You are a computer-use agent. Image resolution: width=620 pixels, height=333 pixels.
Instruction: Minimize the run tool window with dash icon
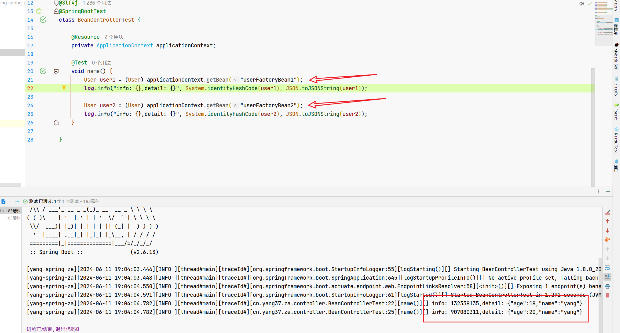608,191
